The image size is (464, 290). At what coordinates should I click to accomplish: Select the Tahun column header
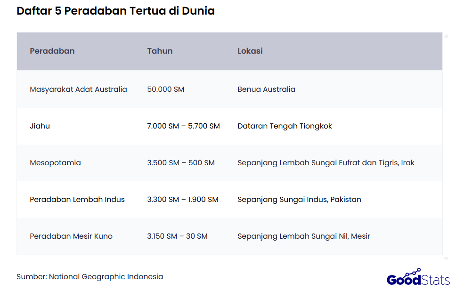point(160,51)
